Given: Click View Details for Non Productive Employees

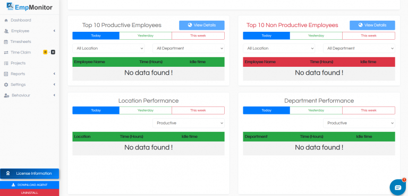Looking at the screenshot, I should (372, 25).
